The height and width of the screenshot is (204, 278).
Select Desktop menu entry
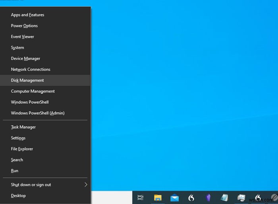click(45, 196)
